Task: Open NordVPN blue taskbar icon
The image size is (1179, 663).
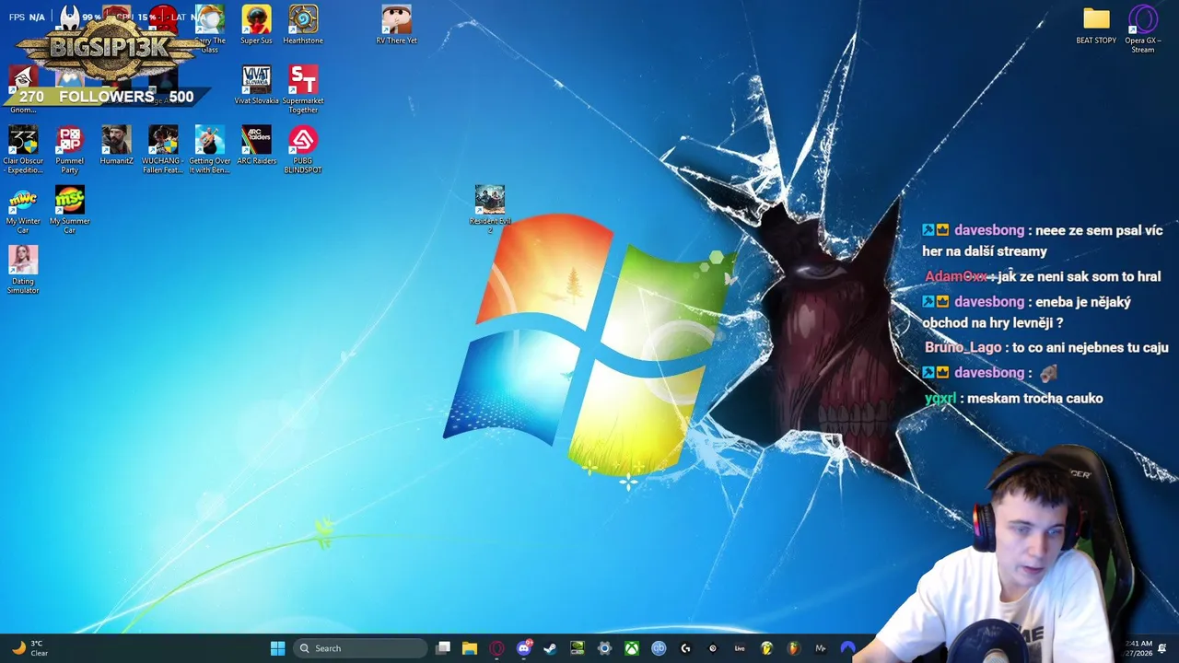Action: coord(847,648)
